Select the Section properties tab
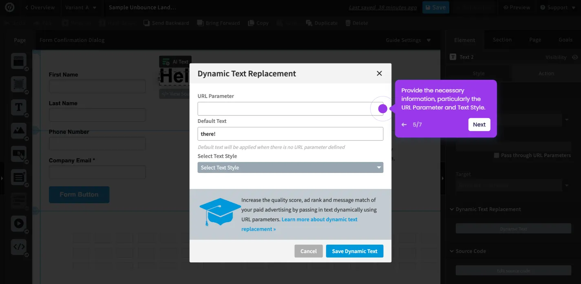This screenshot has width=581, height=284. pos(502,39)
